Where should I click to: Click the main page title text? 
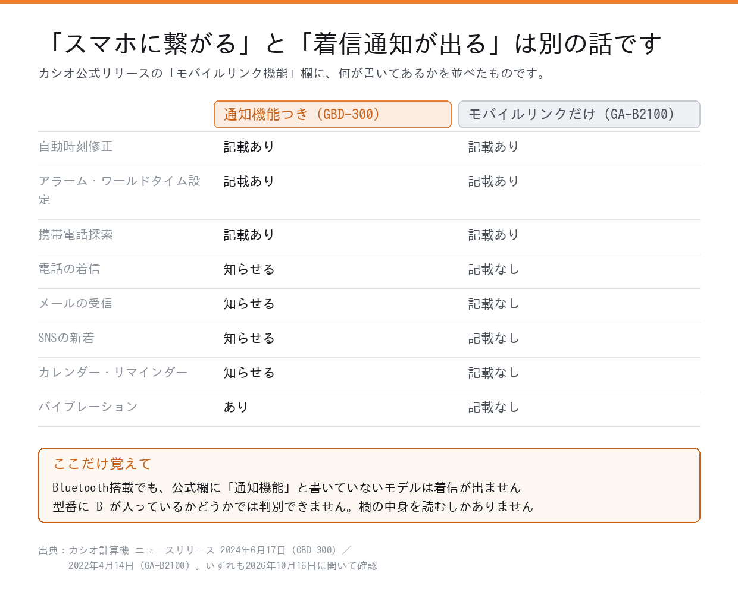pos(352,44)
